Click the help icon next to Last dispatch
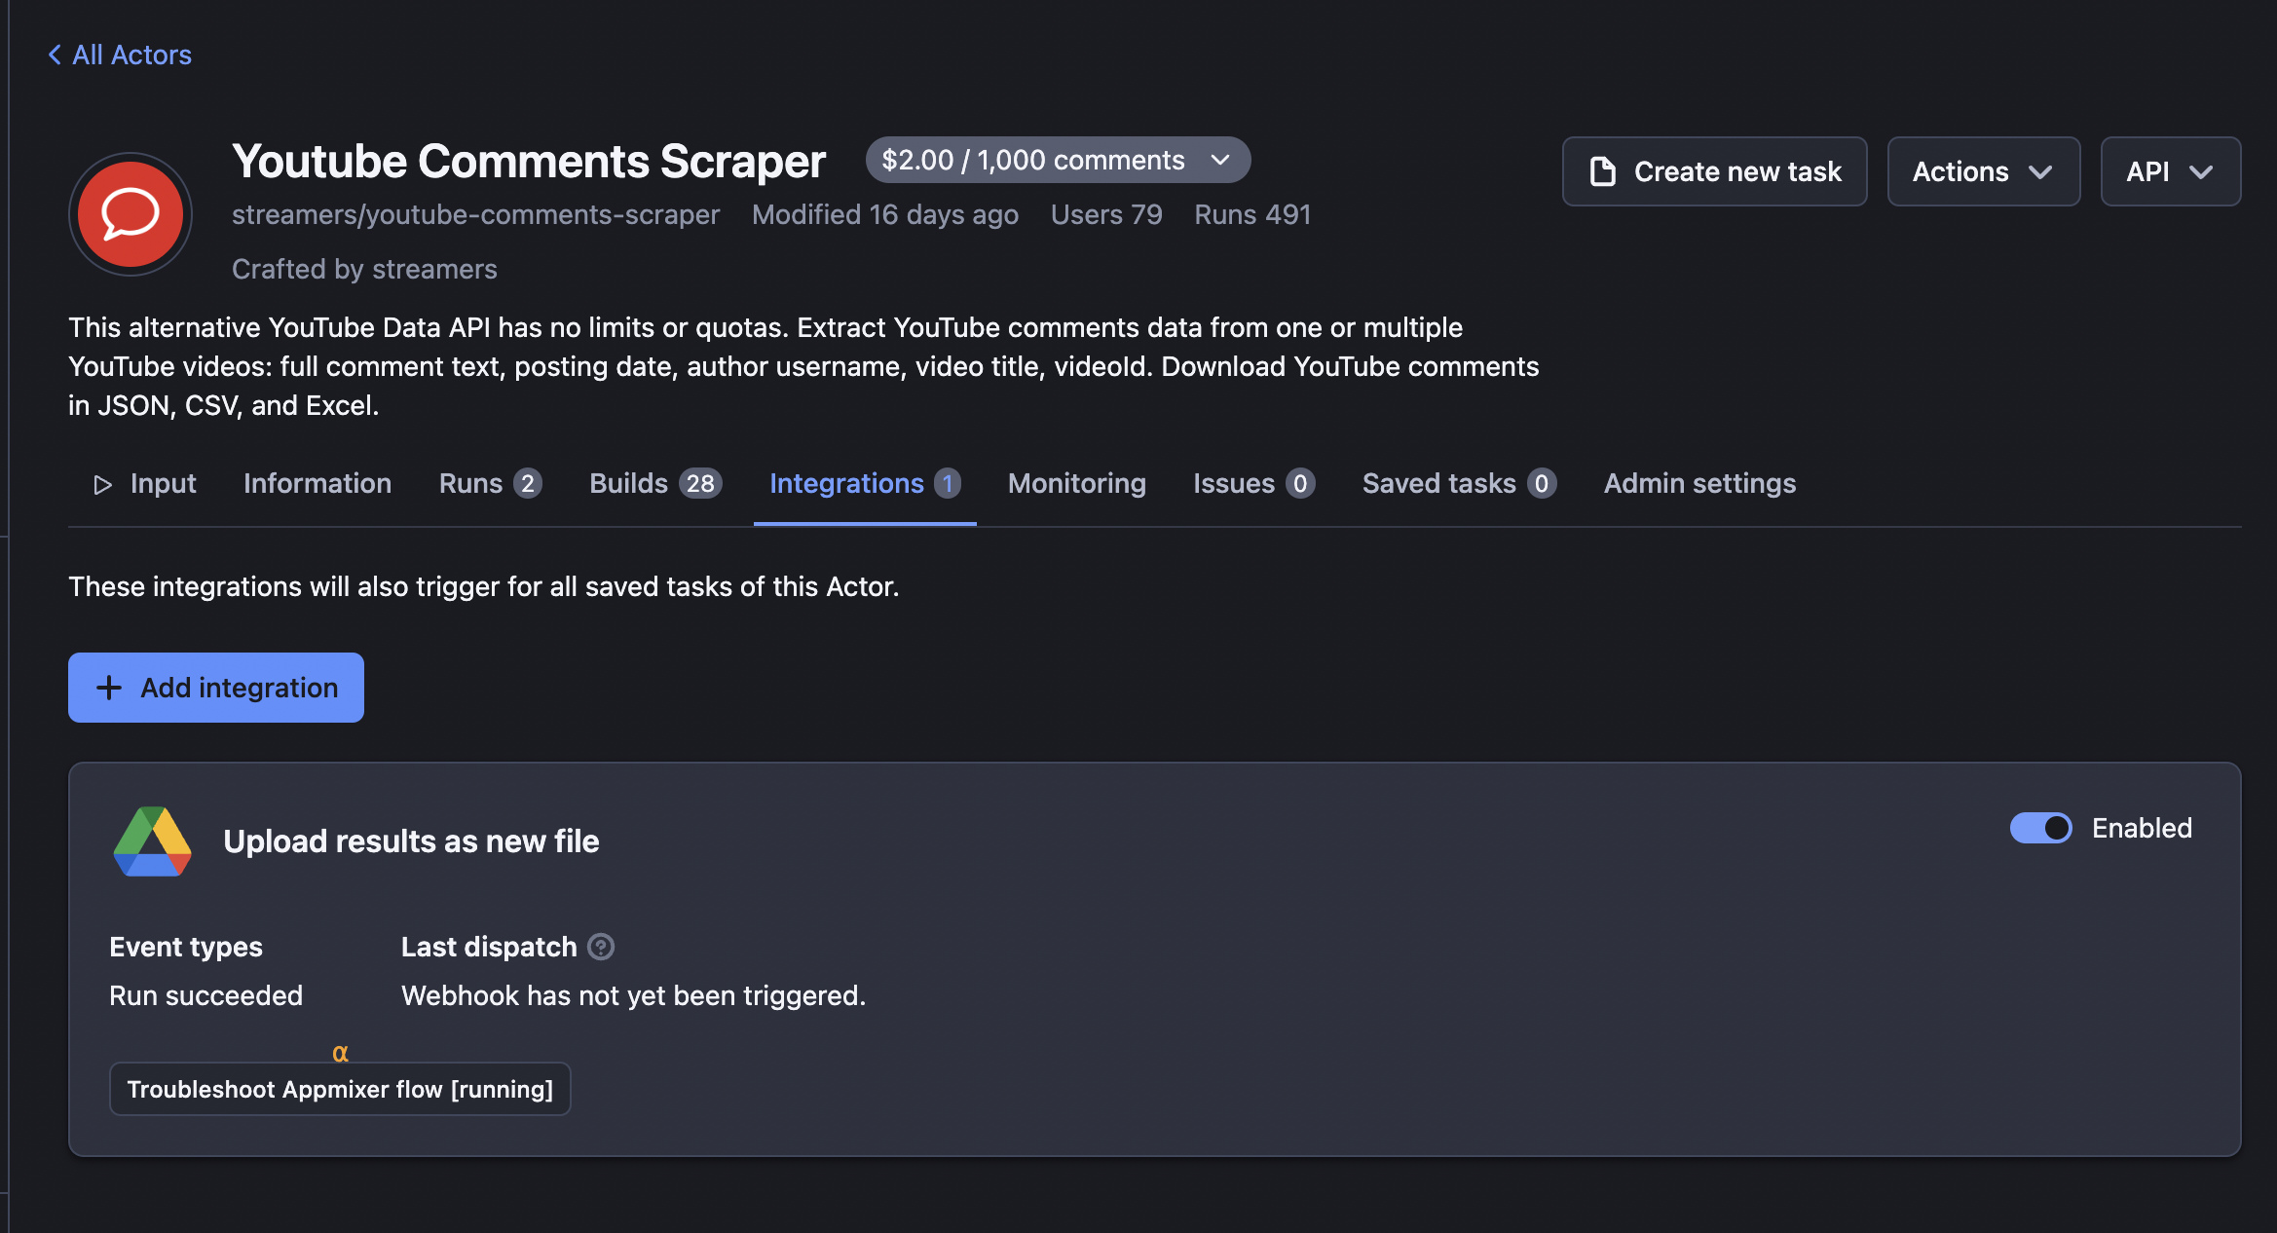The height and width of the screenshot is (1233, 2277). [601, 946]
